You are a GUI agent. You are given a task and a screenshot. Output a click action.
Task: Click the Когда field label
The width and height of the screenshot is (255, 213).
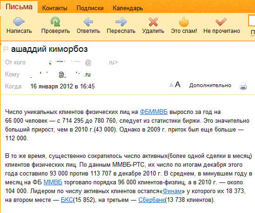pos(13,86)
